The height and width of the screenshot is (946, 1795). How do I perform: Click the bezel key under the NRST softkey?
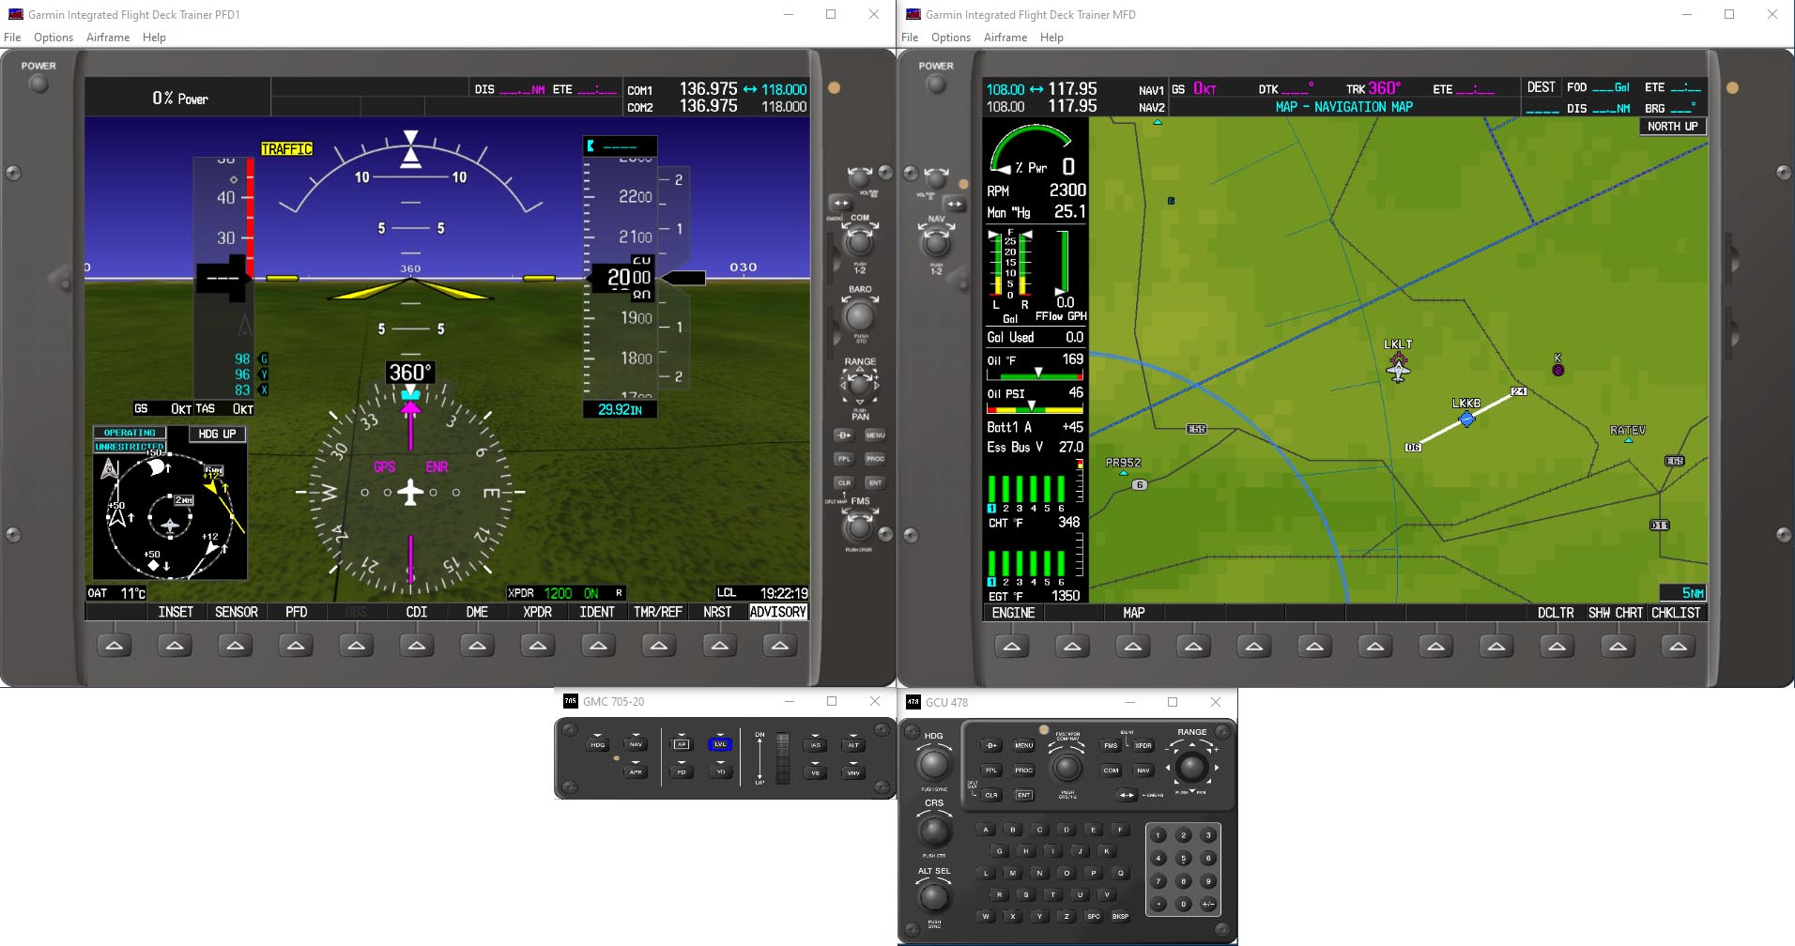[719, 646]
